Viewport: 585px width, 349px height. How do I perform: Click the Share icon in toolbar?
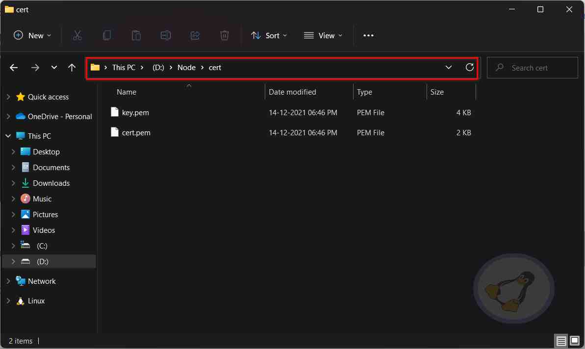point(195,35)
